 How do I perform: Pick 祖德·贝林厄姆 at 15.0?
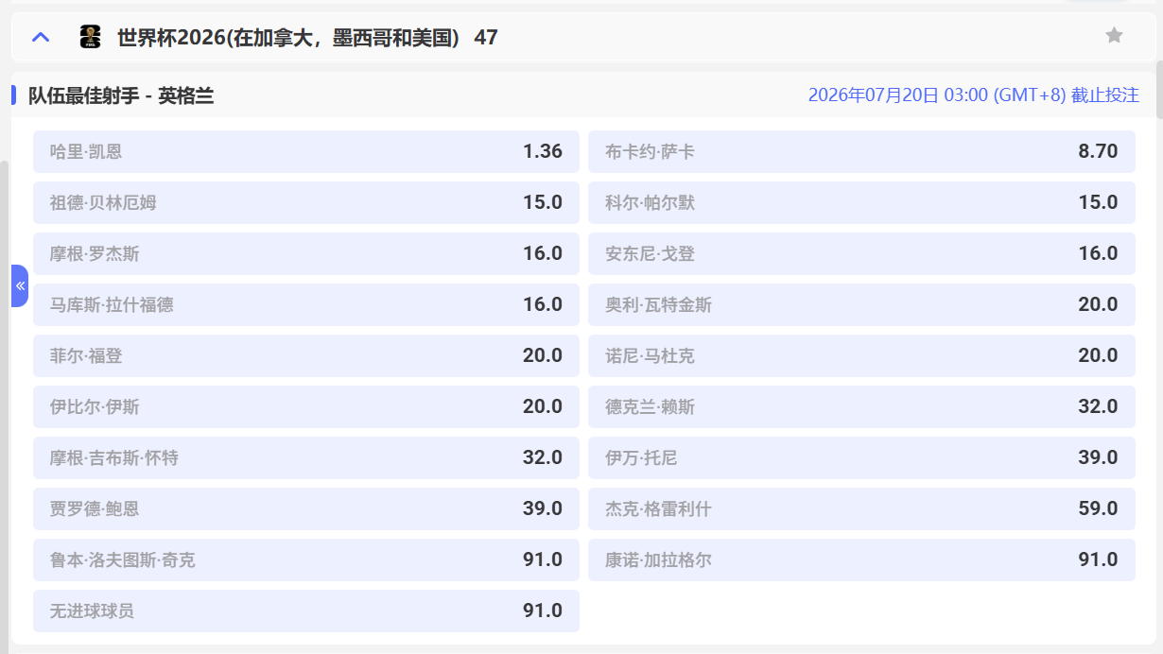305,202
